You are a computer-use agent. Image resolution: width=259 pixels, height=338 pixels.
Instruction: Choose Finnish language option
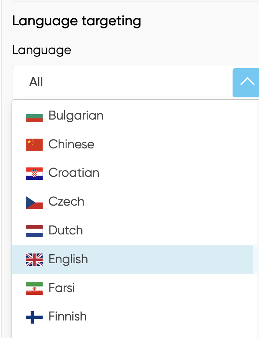pyautogui.click(x=67, y=317)
